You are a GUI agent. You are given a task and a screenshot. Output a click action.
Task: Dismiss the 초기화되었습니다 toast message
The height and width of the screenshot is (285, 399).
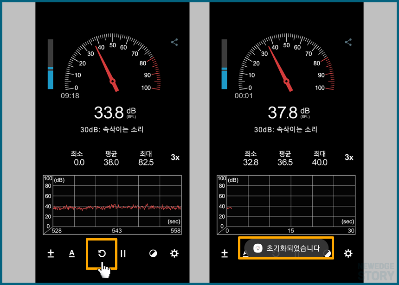pyautogui.click(x=286, y=248)
